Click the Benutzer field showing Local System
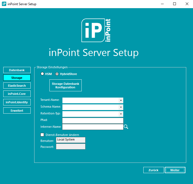Viewport: 193px width, 184px height. point(71,140)
